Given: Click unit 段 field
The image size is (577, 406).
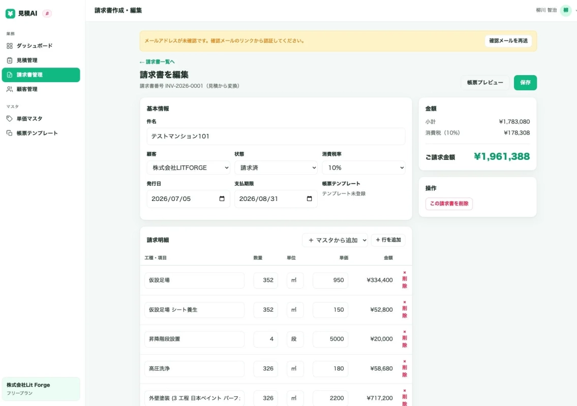Looking at the screenshot, I should pos(295,339).
